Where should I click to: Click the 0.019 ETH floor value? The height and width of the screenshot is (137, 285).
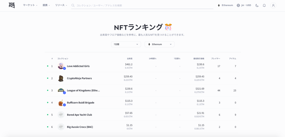pyautogui.click(x=199, y=116)
